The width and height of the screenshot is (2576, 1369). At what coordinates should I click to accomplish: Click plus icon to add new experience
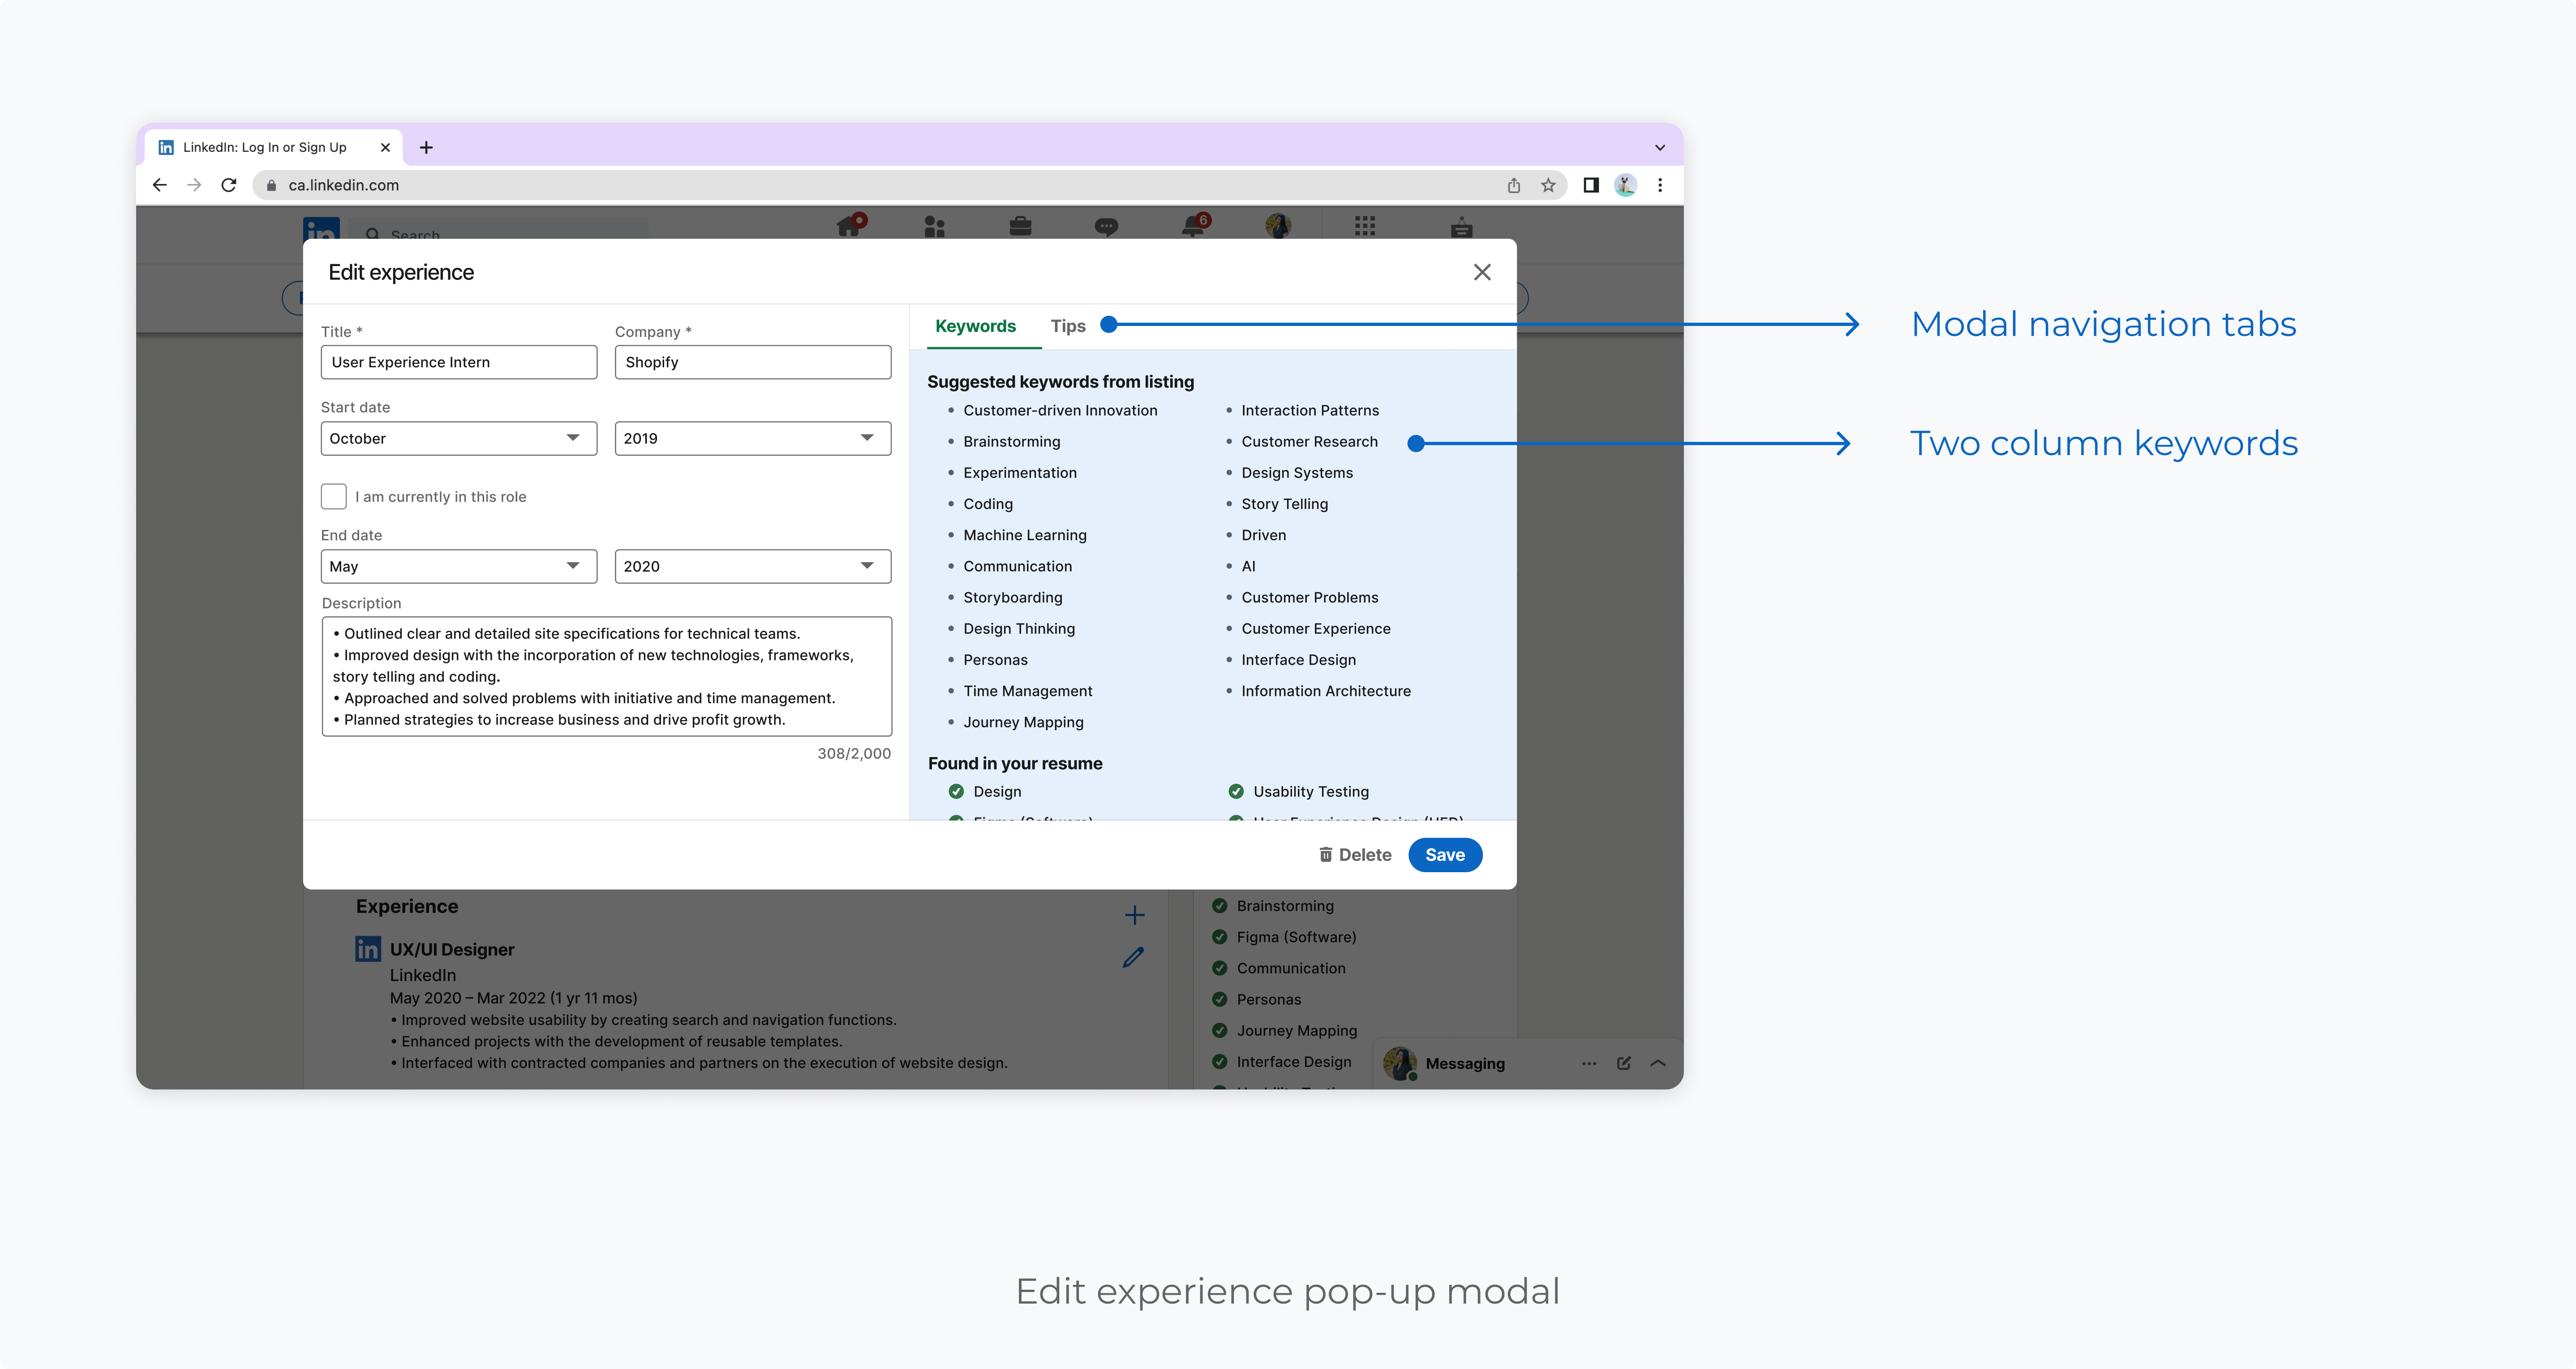click(1134, 915)
